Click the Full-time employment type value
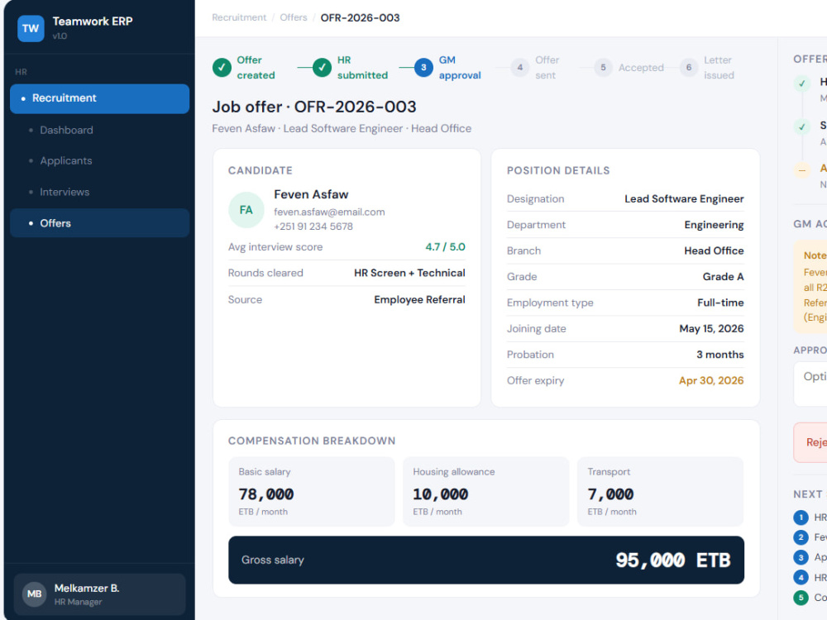The width and height of the screenshot is (827, 620). point(720,303)
